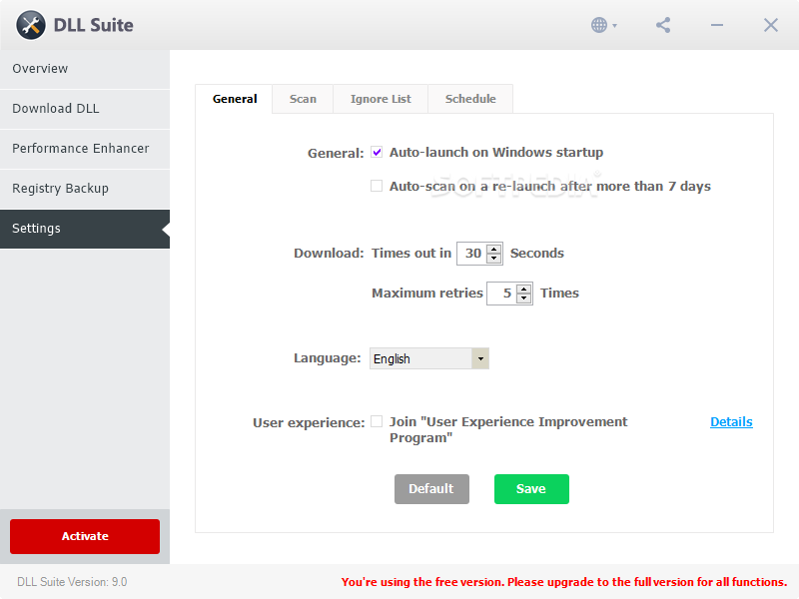Increase timeout seconds with up arrow
799x599 pixels.
493,249
